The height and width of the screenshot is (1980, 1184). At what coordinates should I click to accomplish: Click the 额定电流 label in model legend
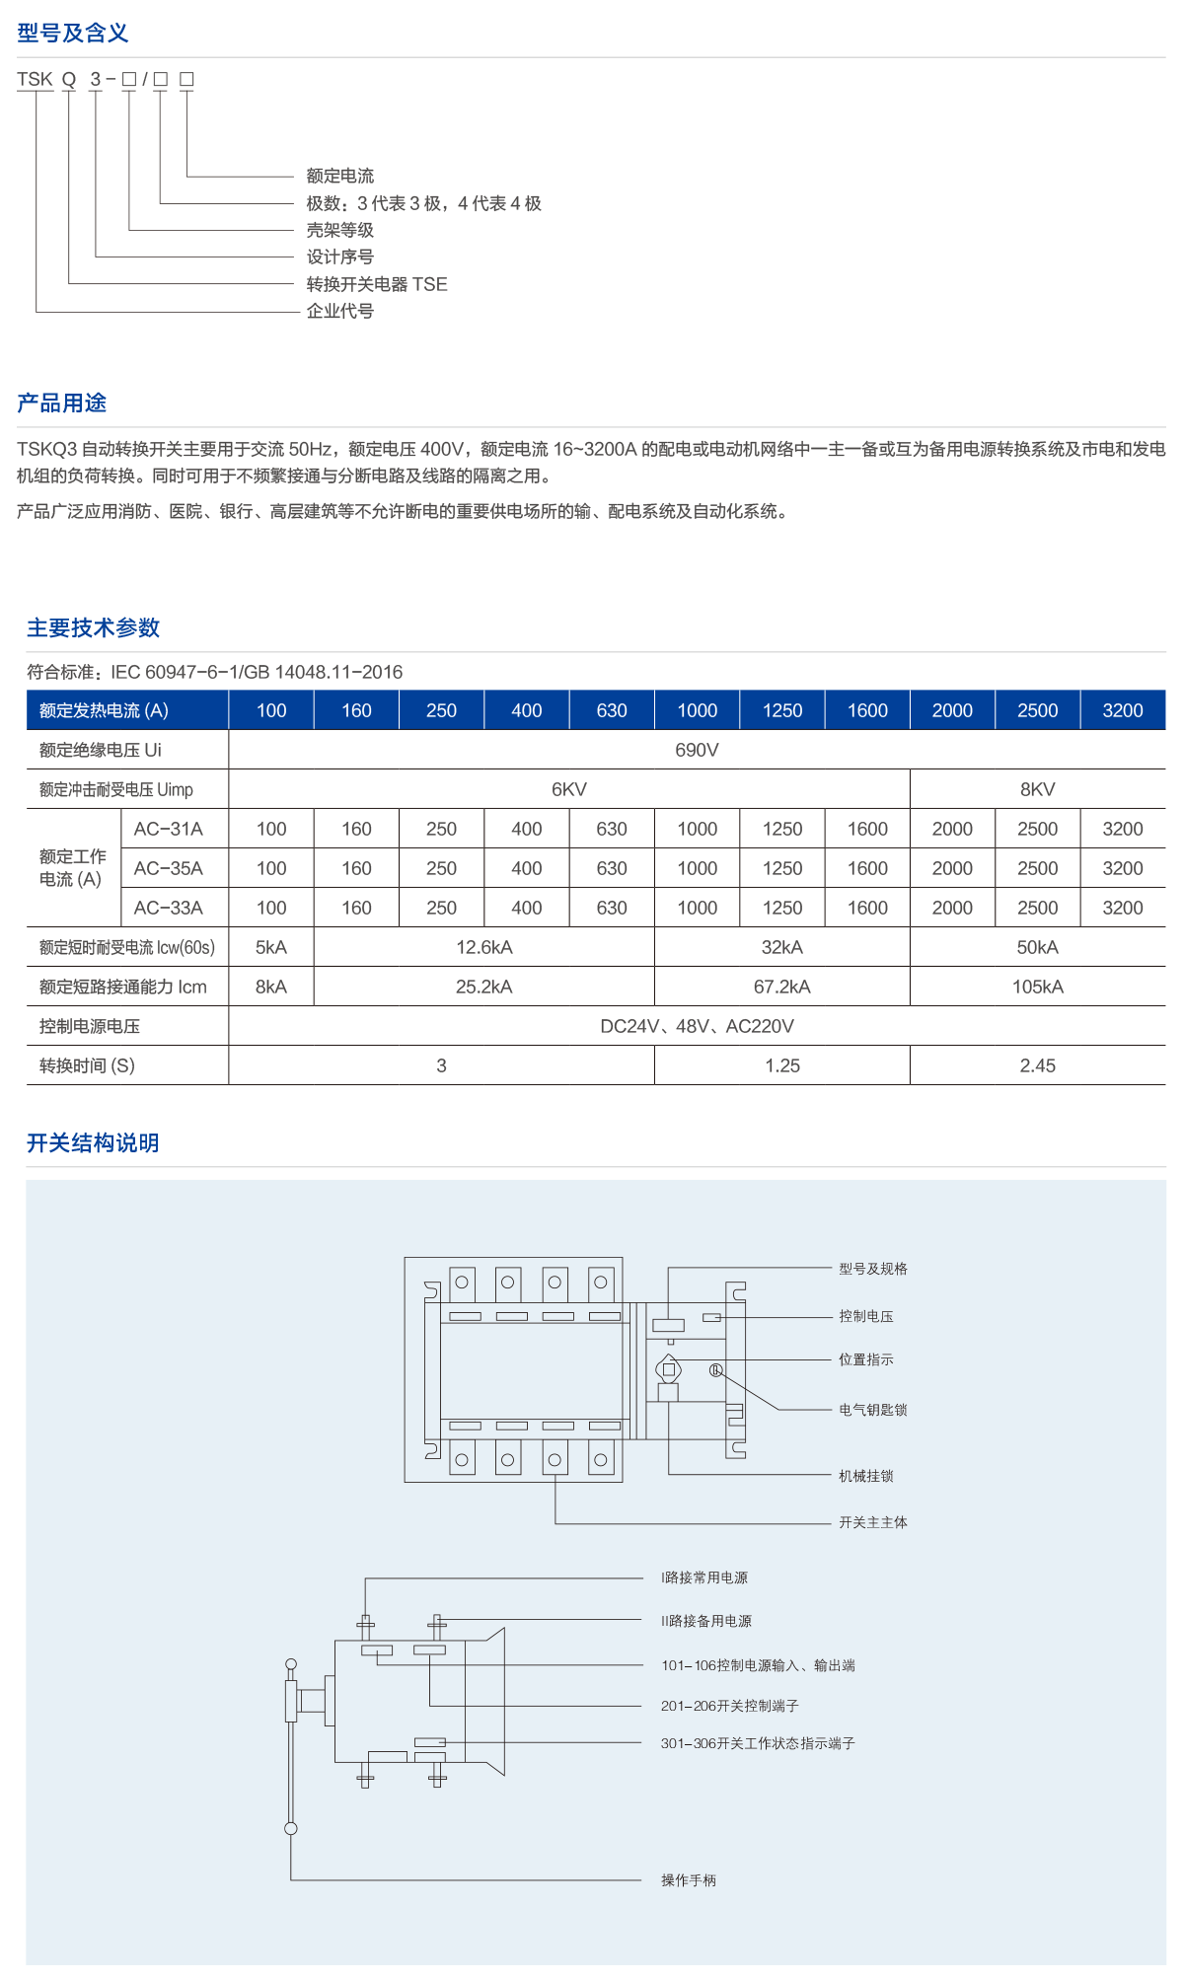340,176
